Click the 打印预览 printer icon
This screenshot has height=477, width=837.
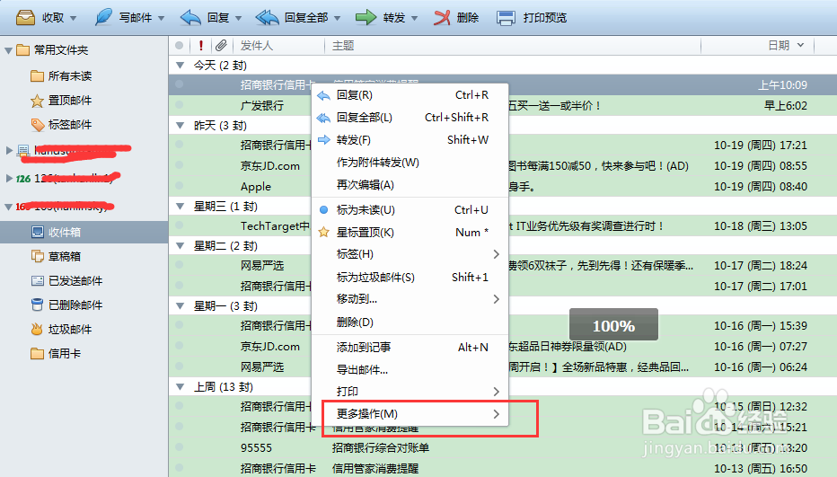click(506, 18)
